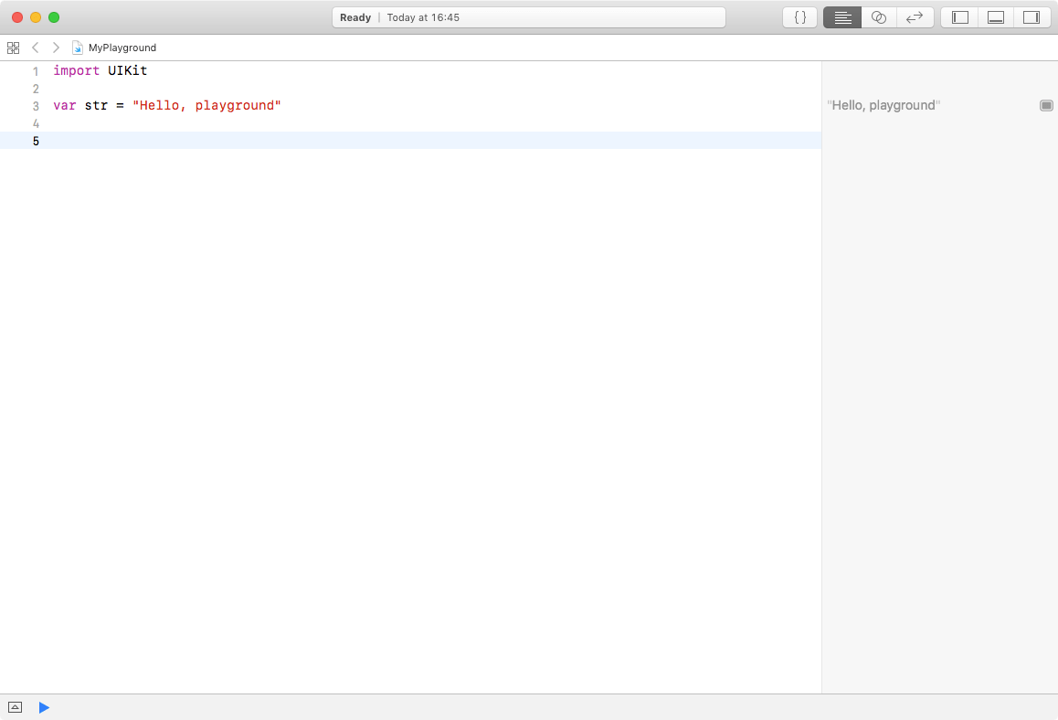Show the Inspectors panel
The width and height of the screenshot is (1058, 720).
tap(1032, 16)
